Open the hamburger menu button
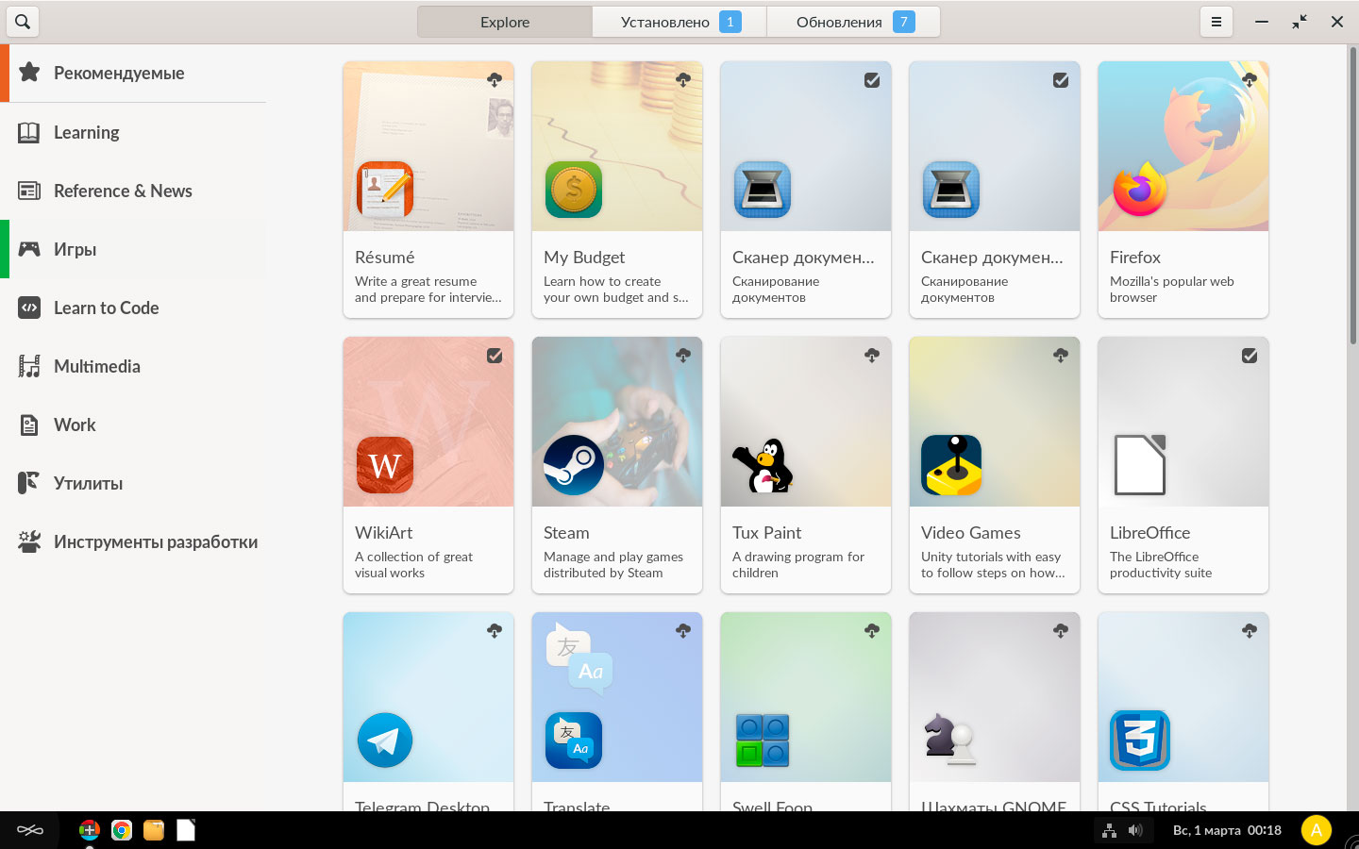 [1216, 22]
